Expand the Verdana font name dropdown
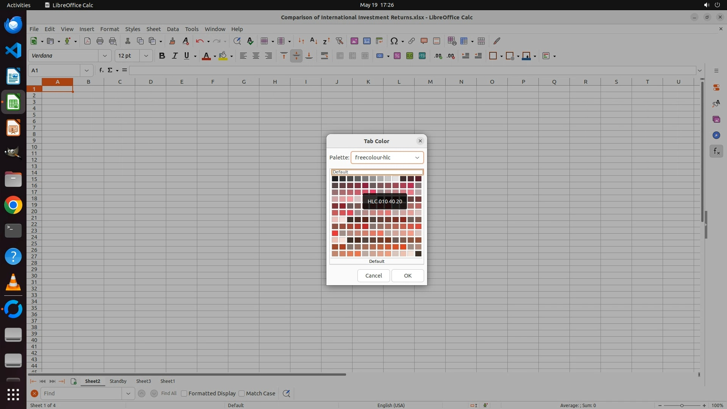This screenshot has width=727, height=409. [x=105, y=56]
